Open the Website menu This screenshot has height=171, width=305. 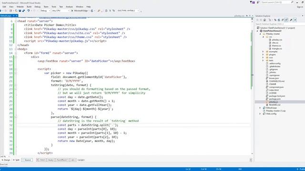point(20,7)
